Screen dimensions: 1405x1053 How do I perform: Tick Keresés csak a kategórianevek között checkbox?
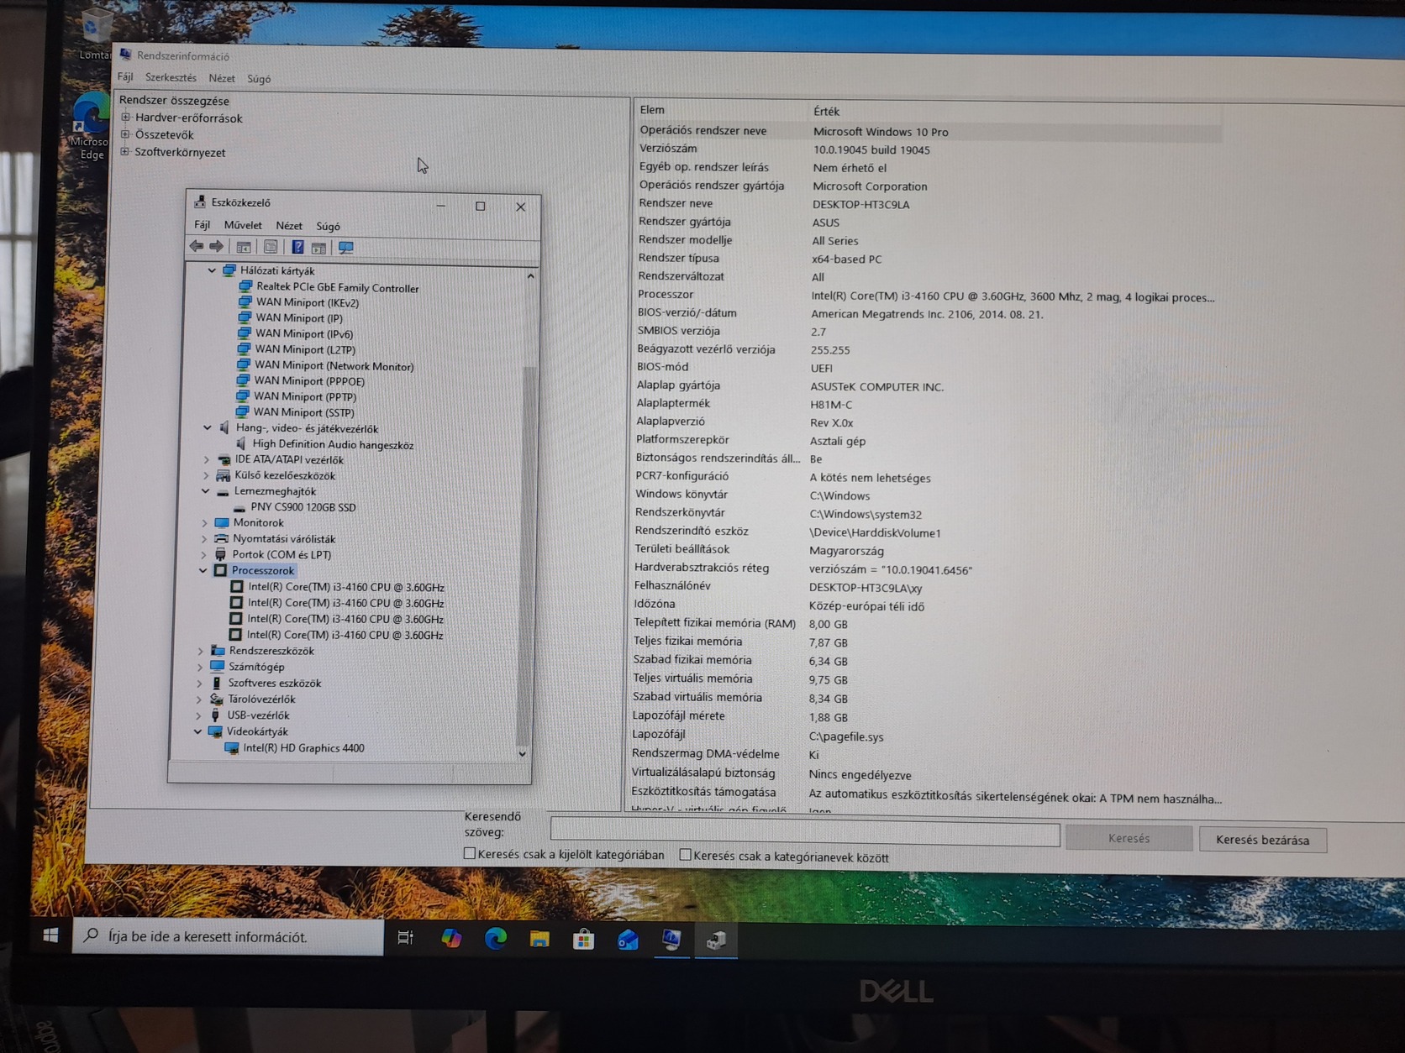(685, 855)
